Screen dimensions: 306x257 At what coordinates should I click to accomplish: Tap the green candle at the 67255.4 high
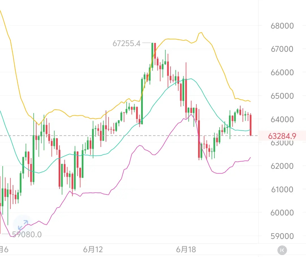tap(152, 57)
